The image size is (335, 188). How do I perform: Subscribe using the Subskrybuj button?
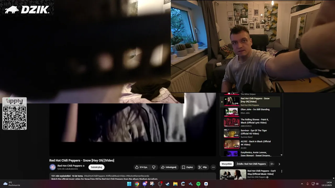click(96, 167)
